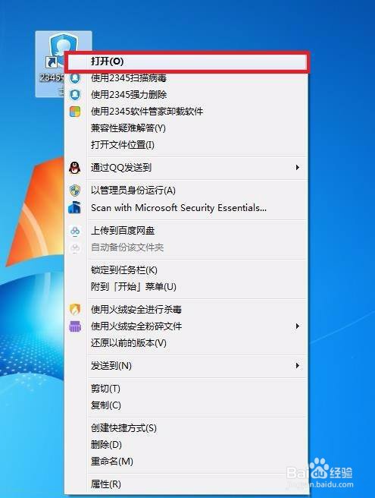The width and height of the screenshot is (375, 498).
Task: Click the purple Huorong file shredder icon
Action: (x=75, y=326)
